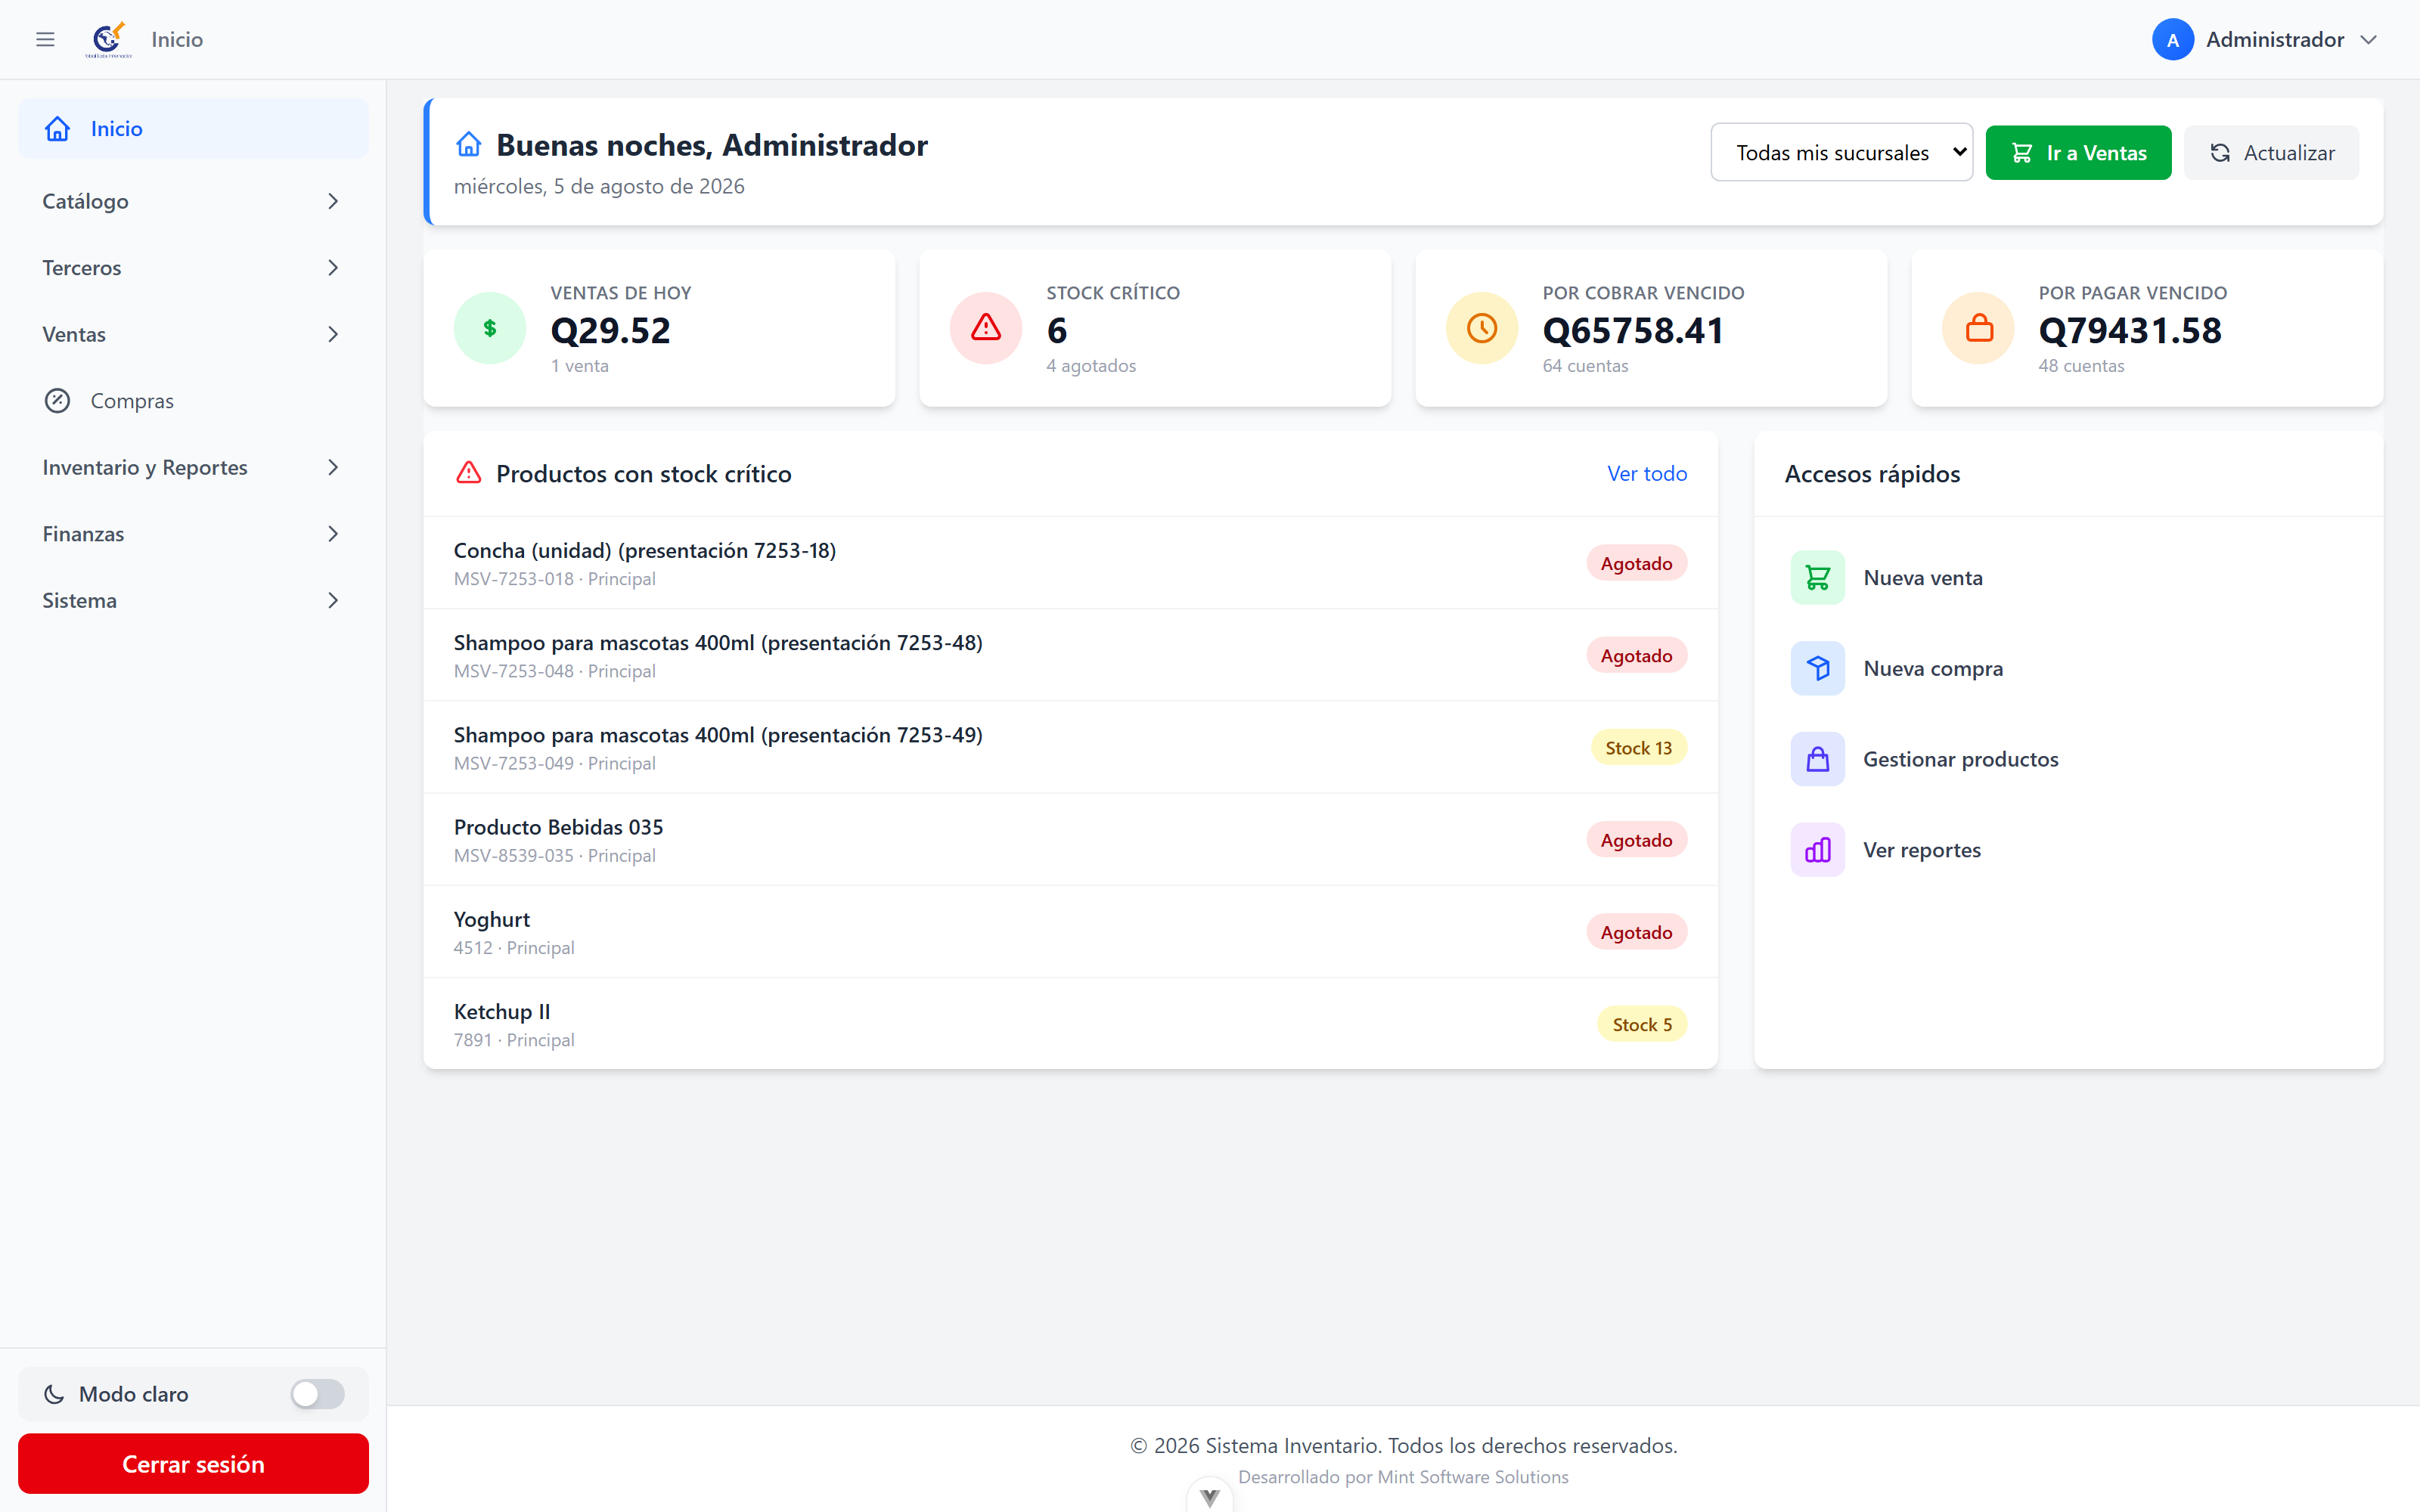
Task: Click the Nueva venta cart icon
Action: click(x=1817, y=578)
